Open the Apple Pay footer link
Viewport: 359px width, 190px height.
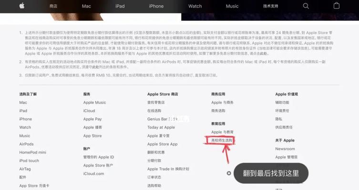pyautogui.click(x=92, y=119)
